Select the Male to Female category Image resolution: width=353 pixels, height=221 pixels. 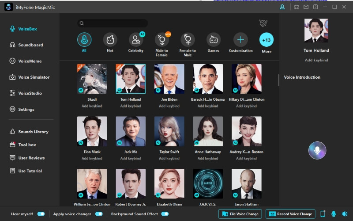pyautogui.click(x=161, y=40)
